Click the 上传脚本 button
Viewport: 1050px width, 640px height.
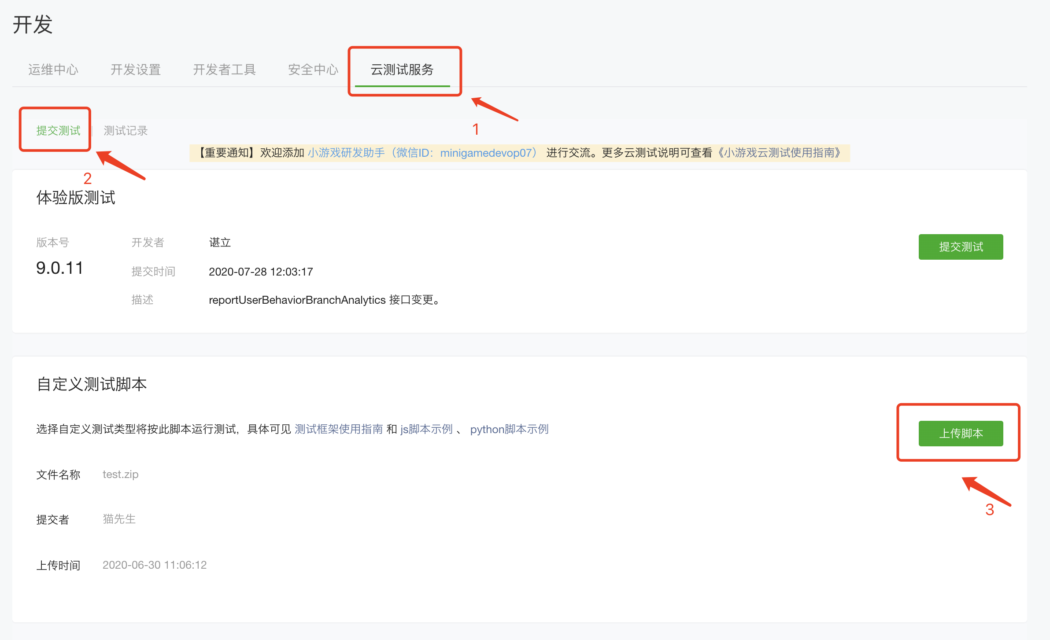pyautogui.click(x=961, y=434)
